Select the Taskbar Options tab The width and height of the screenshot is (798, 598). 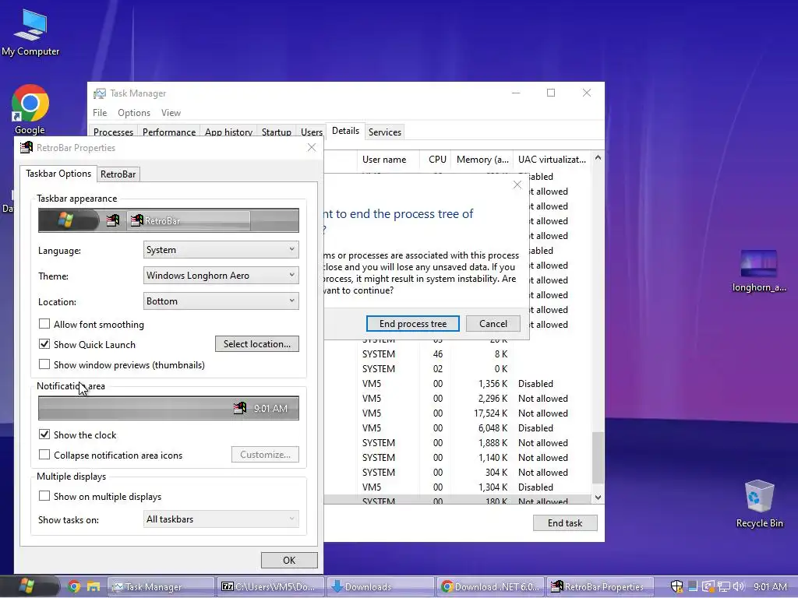click(x=58, y=174)
